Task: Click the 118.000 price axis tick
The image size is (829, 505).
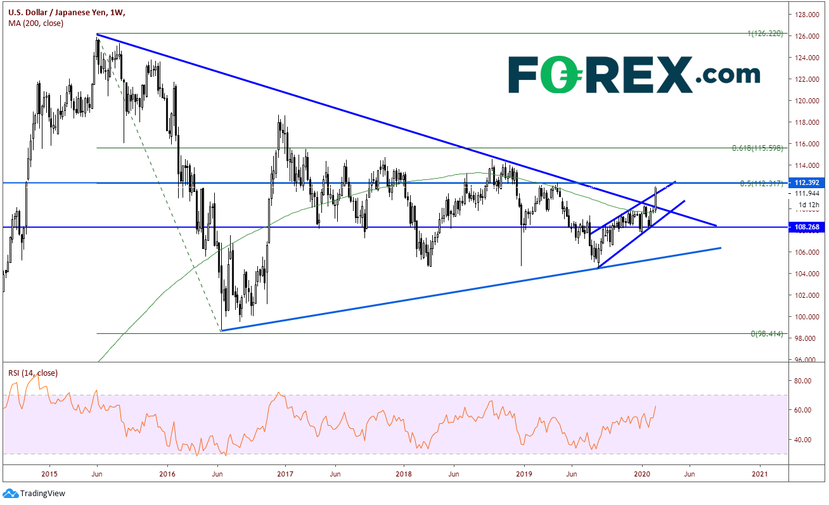Action: coord(807,122)
